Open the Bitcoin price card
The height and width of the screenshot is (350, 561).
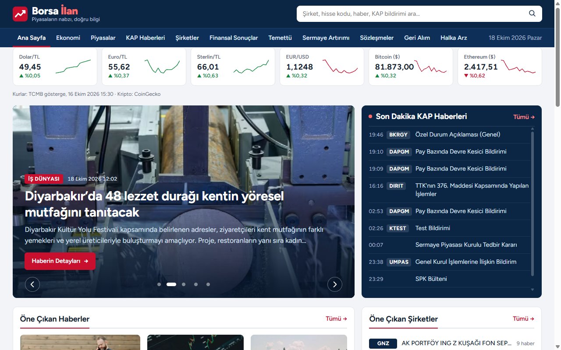(x=411, y=66)
